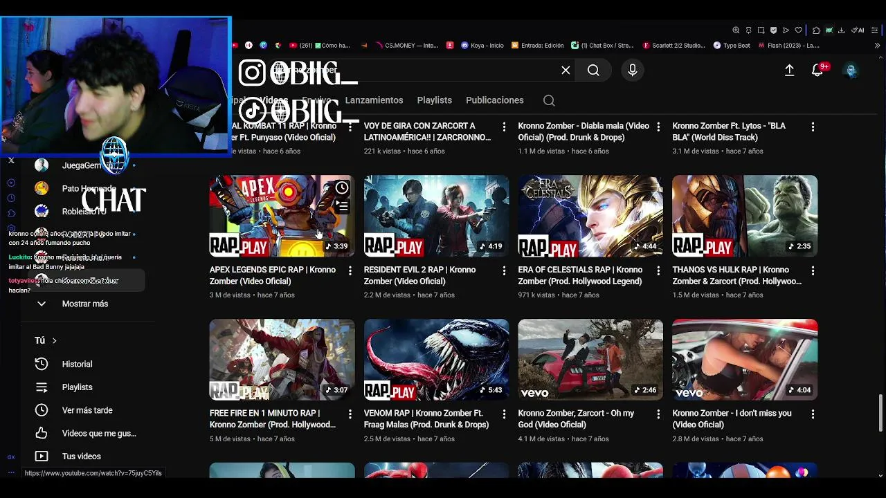Open options menu for THANOS VS HULK RAP
The image size is (886, 498).
(813, 270)
